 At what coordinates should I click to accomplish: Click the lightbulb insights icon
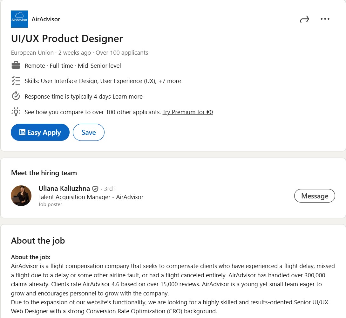point(16,112)
